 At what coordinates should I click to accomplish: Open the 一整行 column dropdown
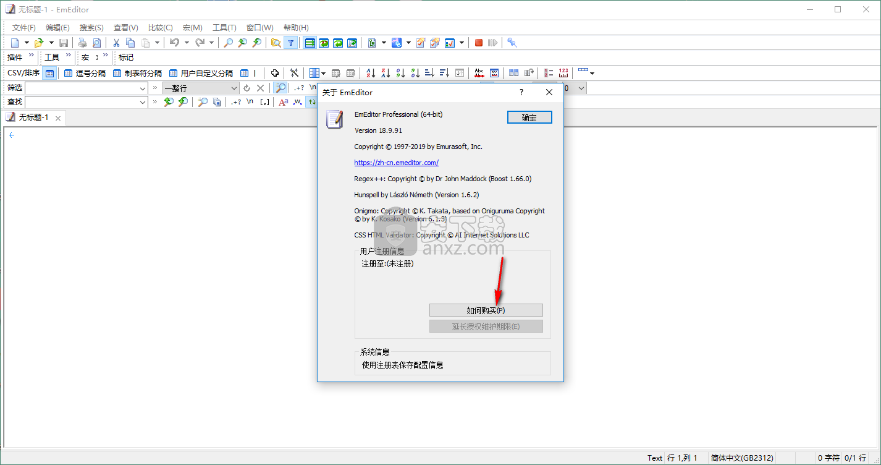(x=234, y=88)
